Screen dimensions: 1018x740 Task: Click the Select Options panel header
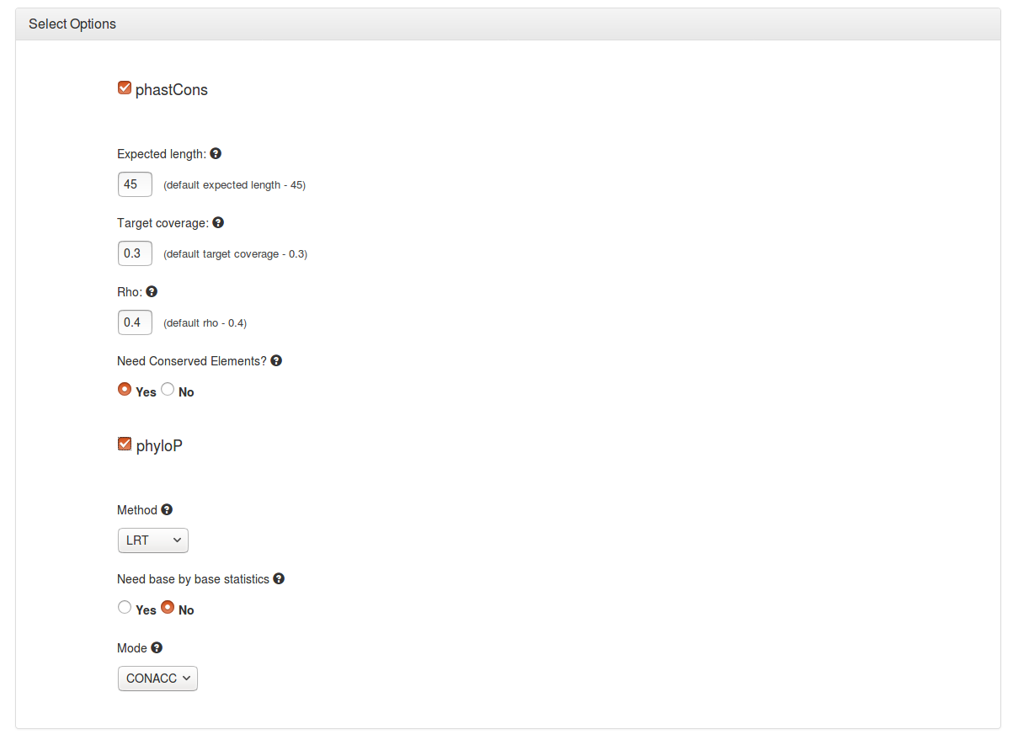[x=509, y=24]
